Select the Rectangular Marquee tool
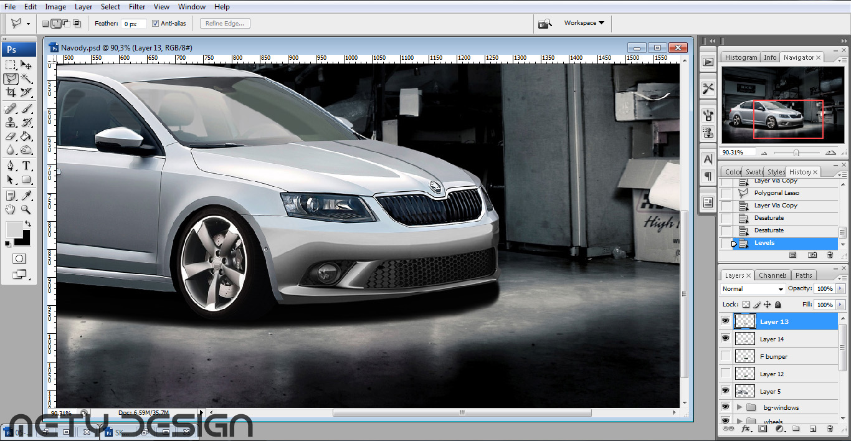The image size is (851, 441). (11, 65)
